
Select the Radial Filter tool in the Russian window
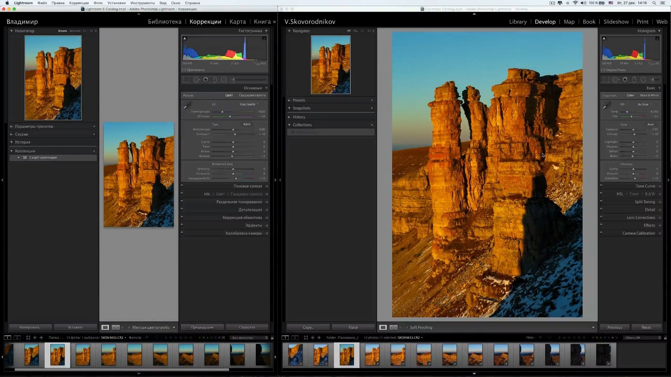[x=224, y=80]
